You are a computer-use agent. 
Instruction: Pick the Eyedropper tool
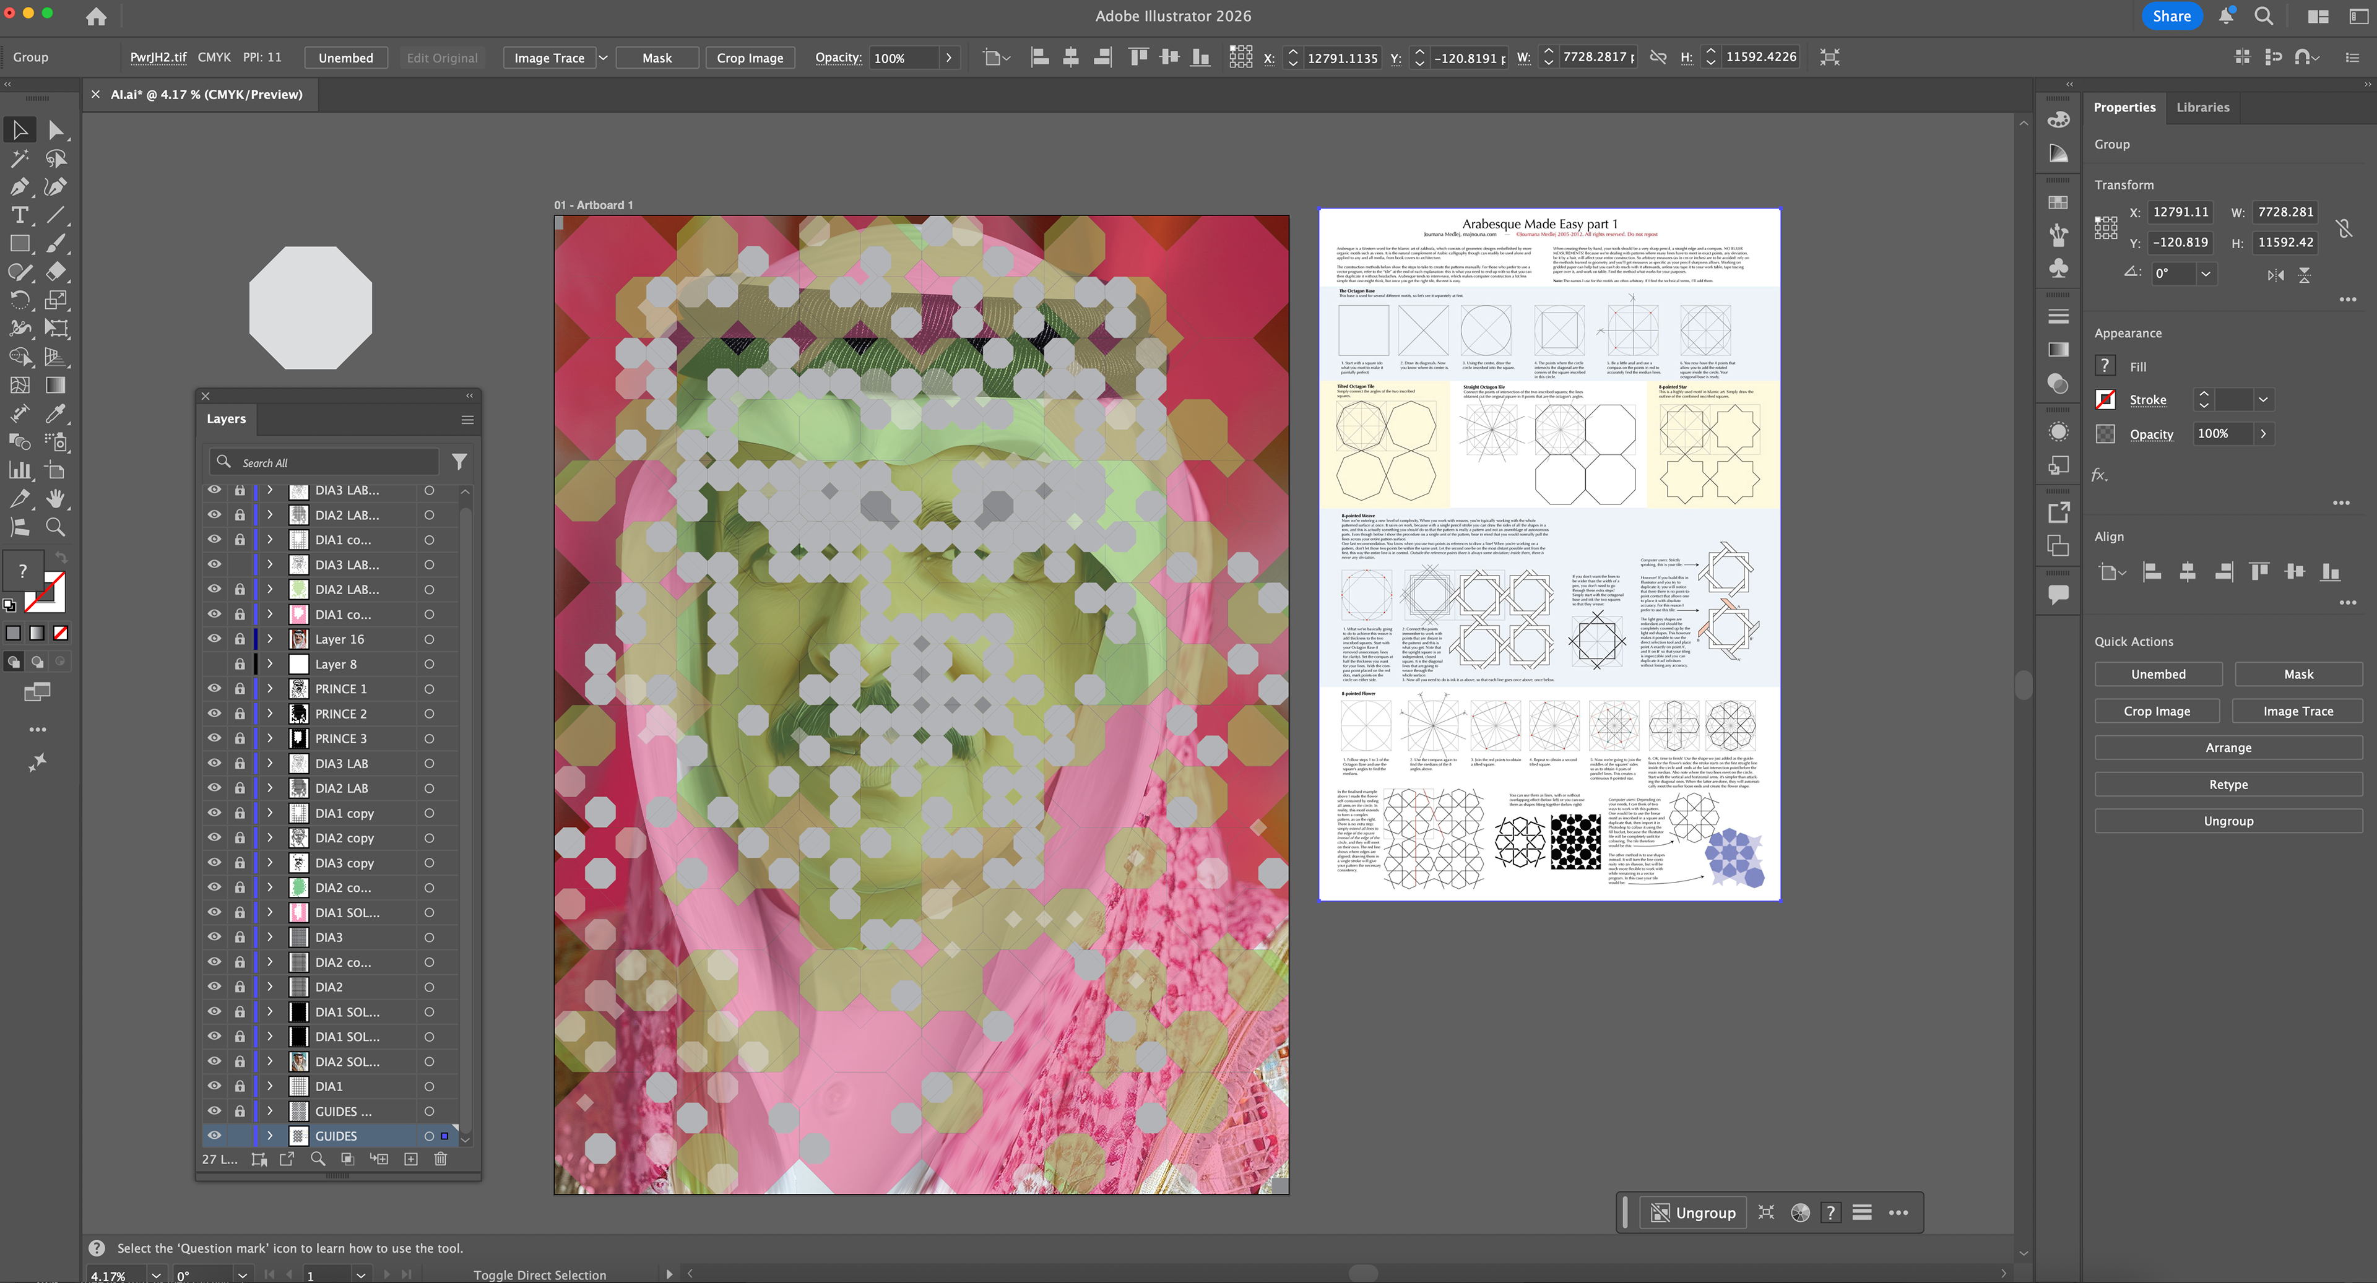55,413
